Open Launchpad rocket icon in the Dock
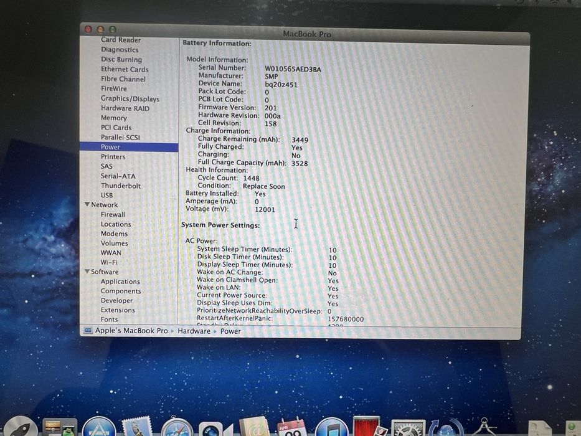Image resolution: width=581 pixels, height=436 pixels. [x=21, y=427]
